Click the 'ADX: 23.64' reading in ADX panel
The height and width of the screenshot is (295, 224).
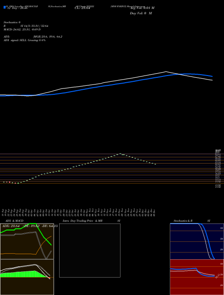pos(11,226)
